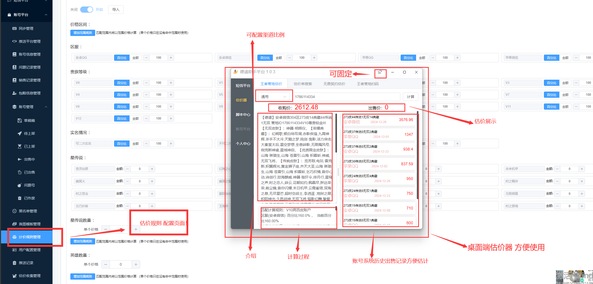Click the ID input showing 1786114334

[x=347, y=97]
